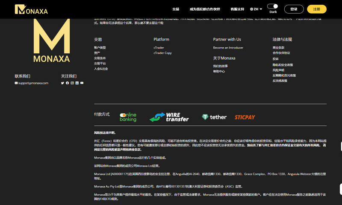
Task: Open the Twitter social icon
Action: coord(62,83)
